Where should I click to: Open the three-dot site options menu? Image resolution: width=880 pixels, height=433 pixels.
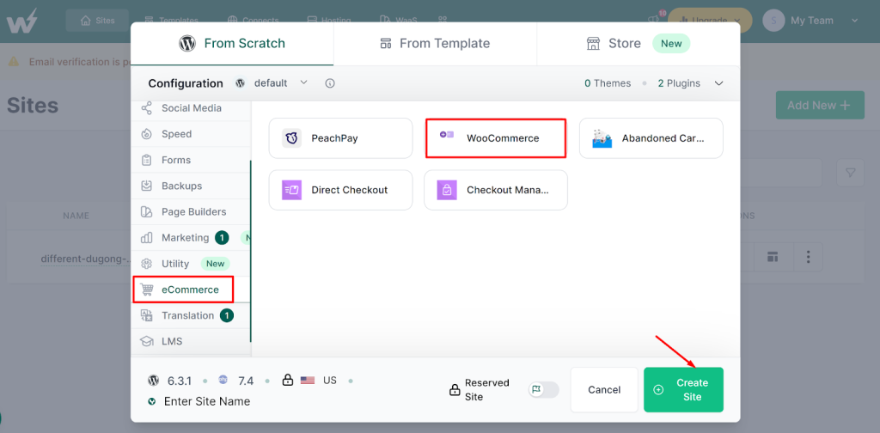(808, 257)
